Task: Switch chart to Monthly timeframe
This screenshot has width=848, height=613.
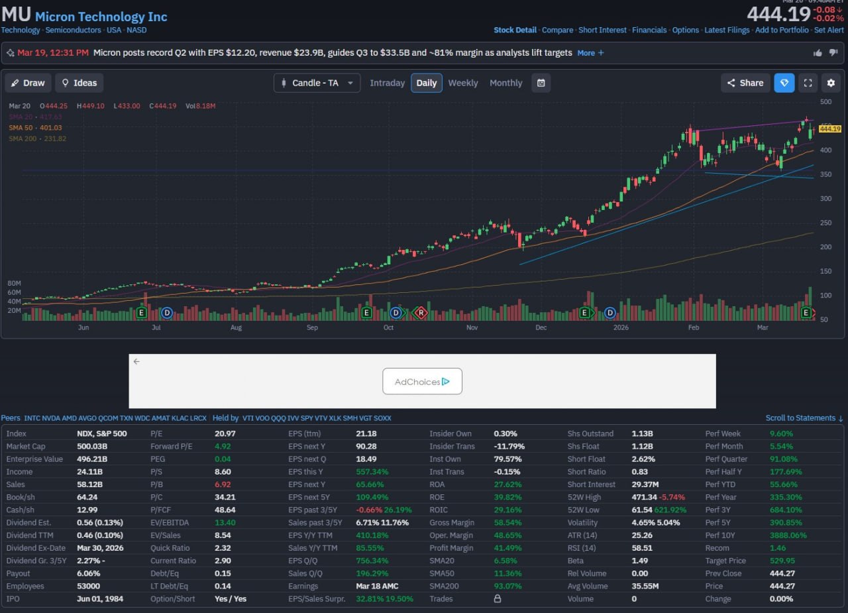Action: [x=505, y=83]
